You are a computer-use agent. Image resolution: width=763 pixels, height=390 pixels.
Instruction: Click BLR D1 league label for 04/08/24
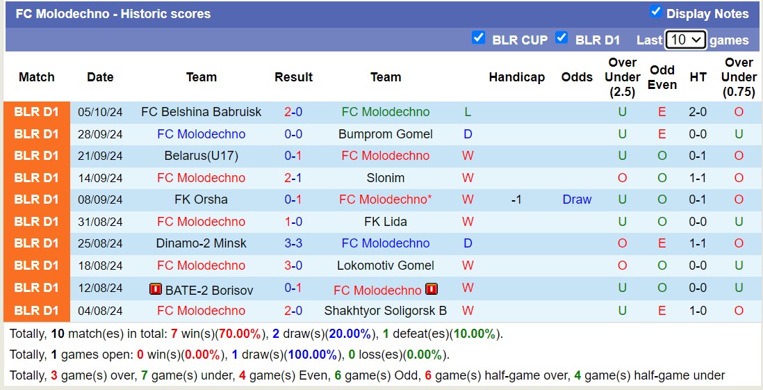(37, 311)
